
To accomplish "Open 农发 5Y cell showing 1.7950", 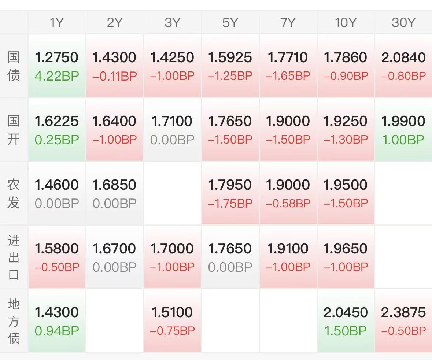I will tap(230, 193).
